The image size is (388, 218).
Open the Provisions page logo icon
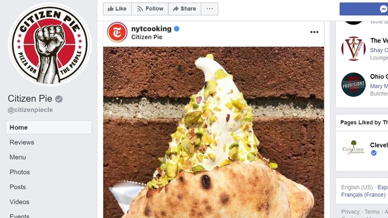[x=353, y=85]
